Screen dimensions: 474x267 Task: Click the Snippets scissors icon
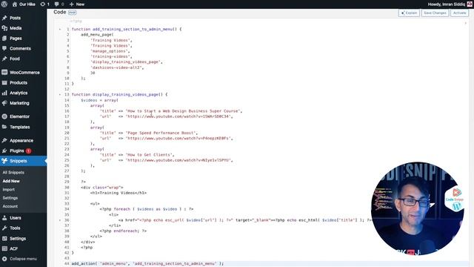point(4,161)
